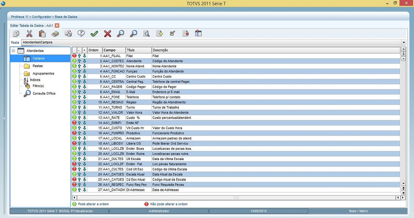Click the Ordem column header
The width and height of the screenshot is (414, 218).
(x=95, y=50)
